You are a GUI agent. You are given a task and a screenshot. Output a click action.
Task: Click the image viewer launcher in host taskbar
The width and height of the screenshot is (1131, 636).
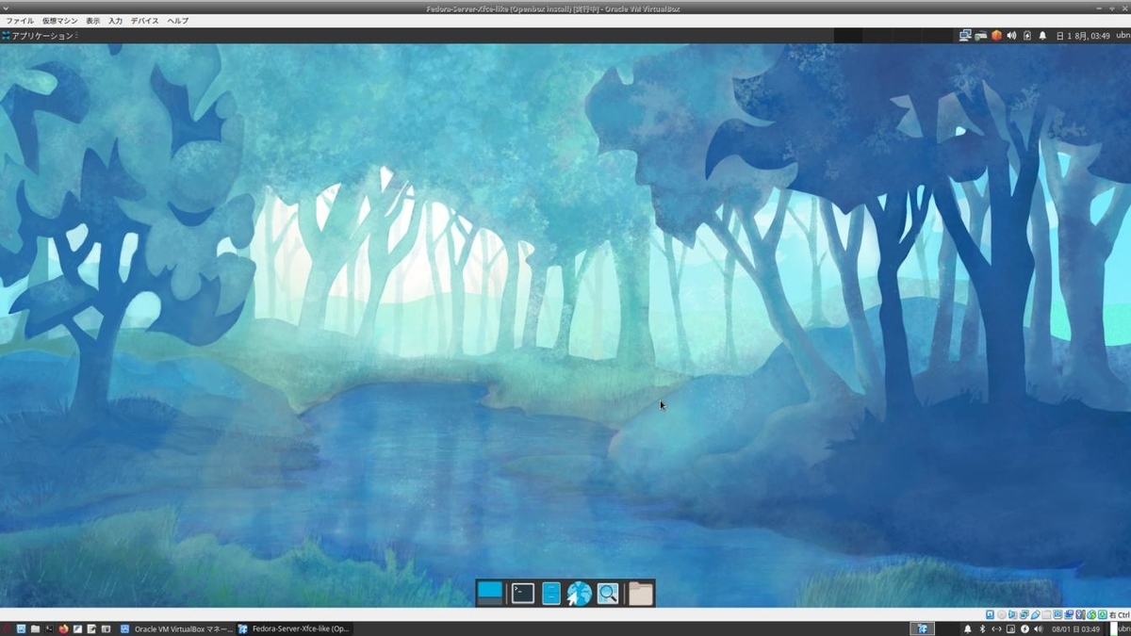[x=77, y=628]
